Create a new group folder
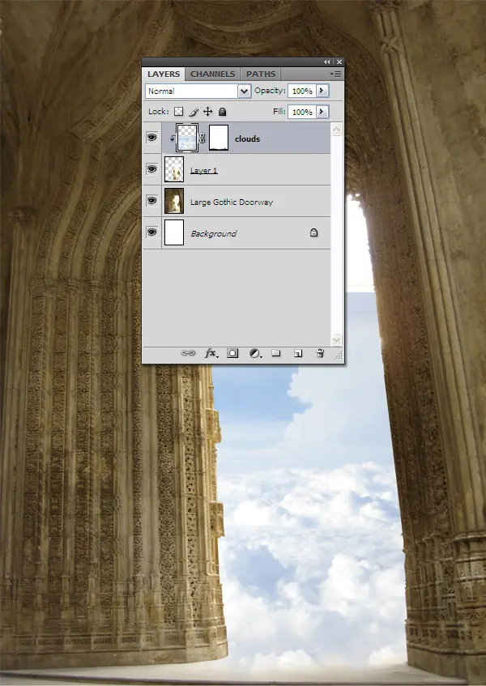This screenshot has width=486, height=686. (276, 352)
